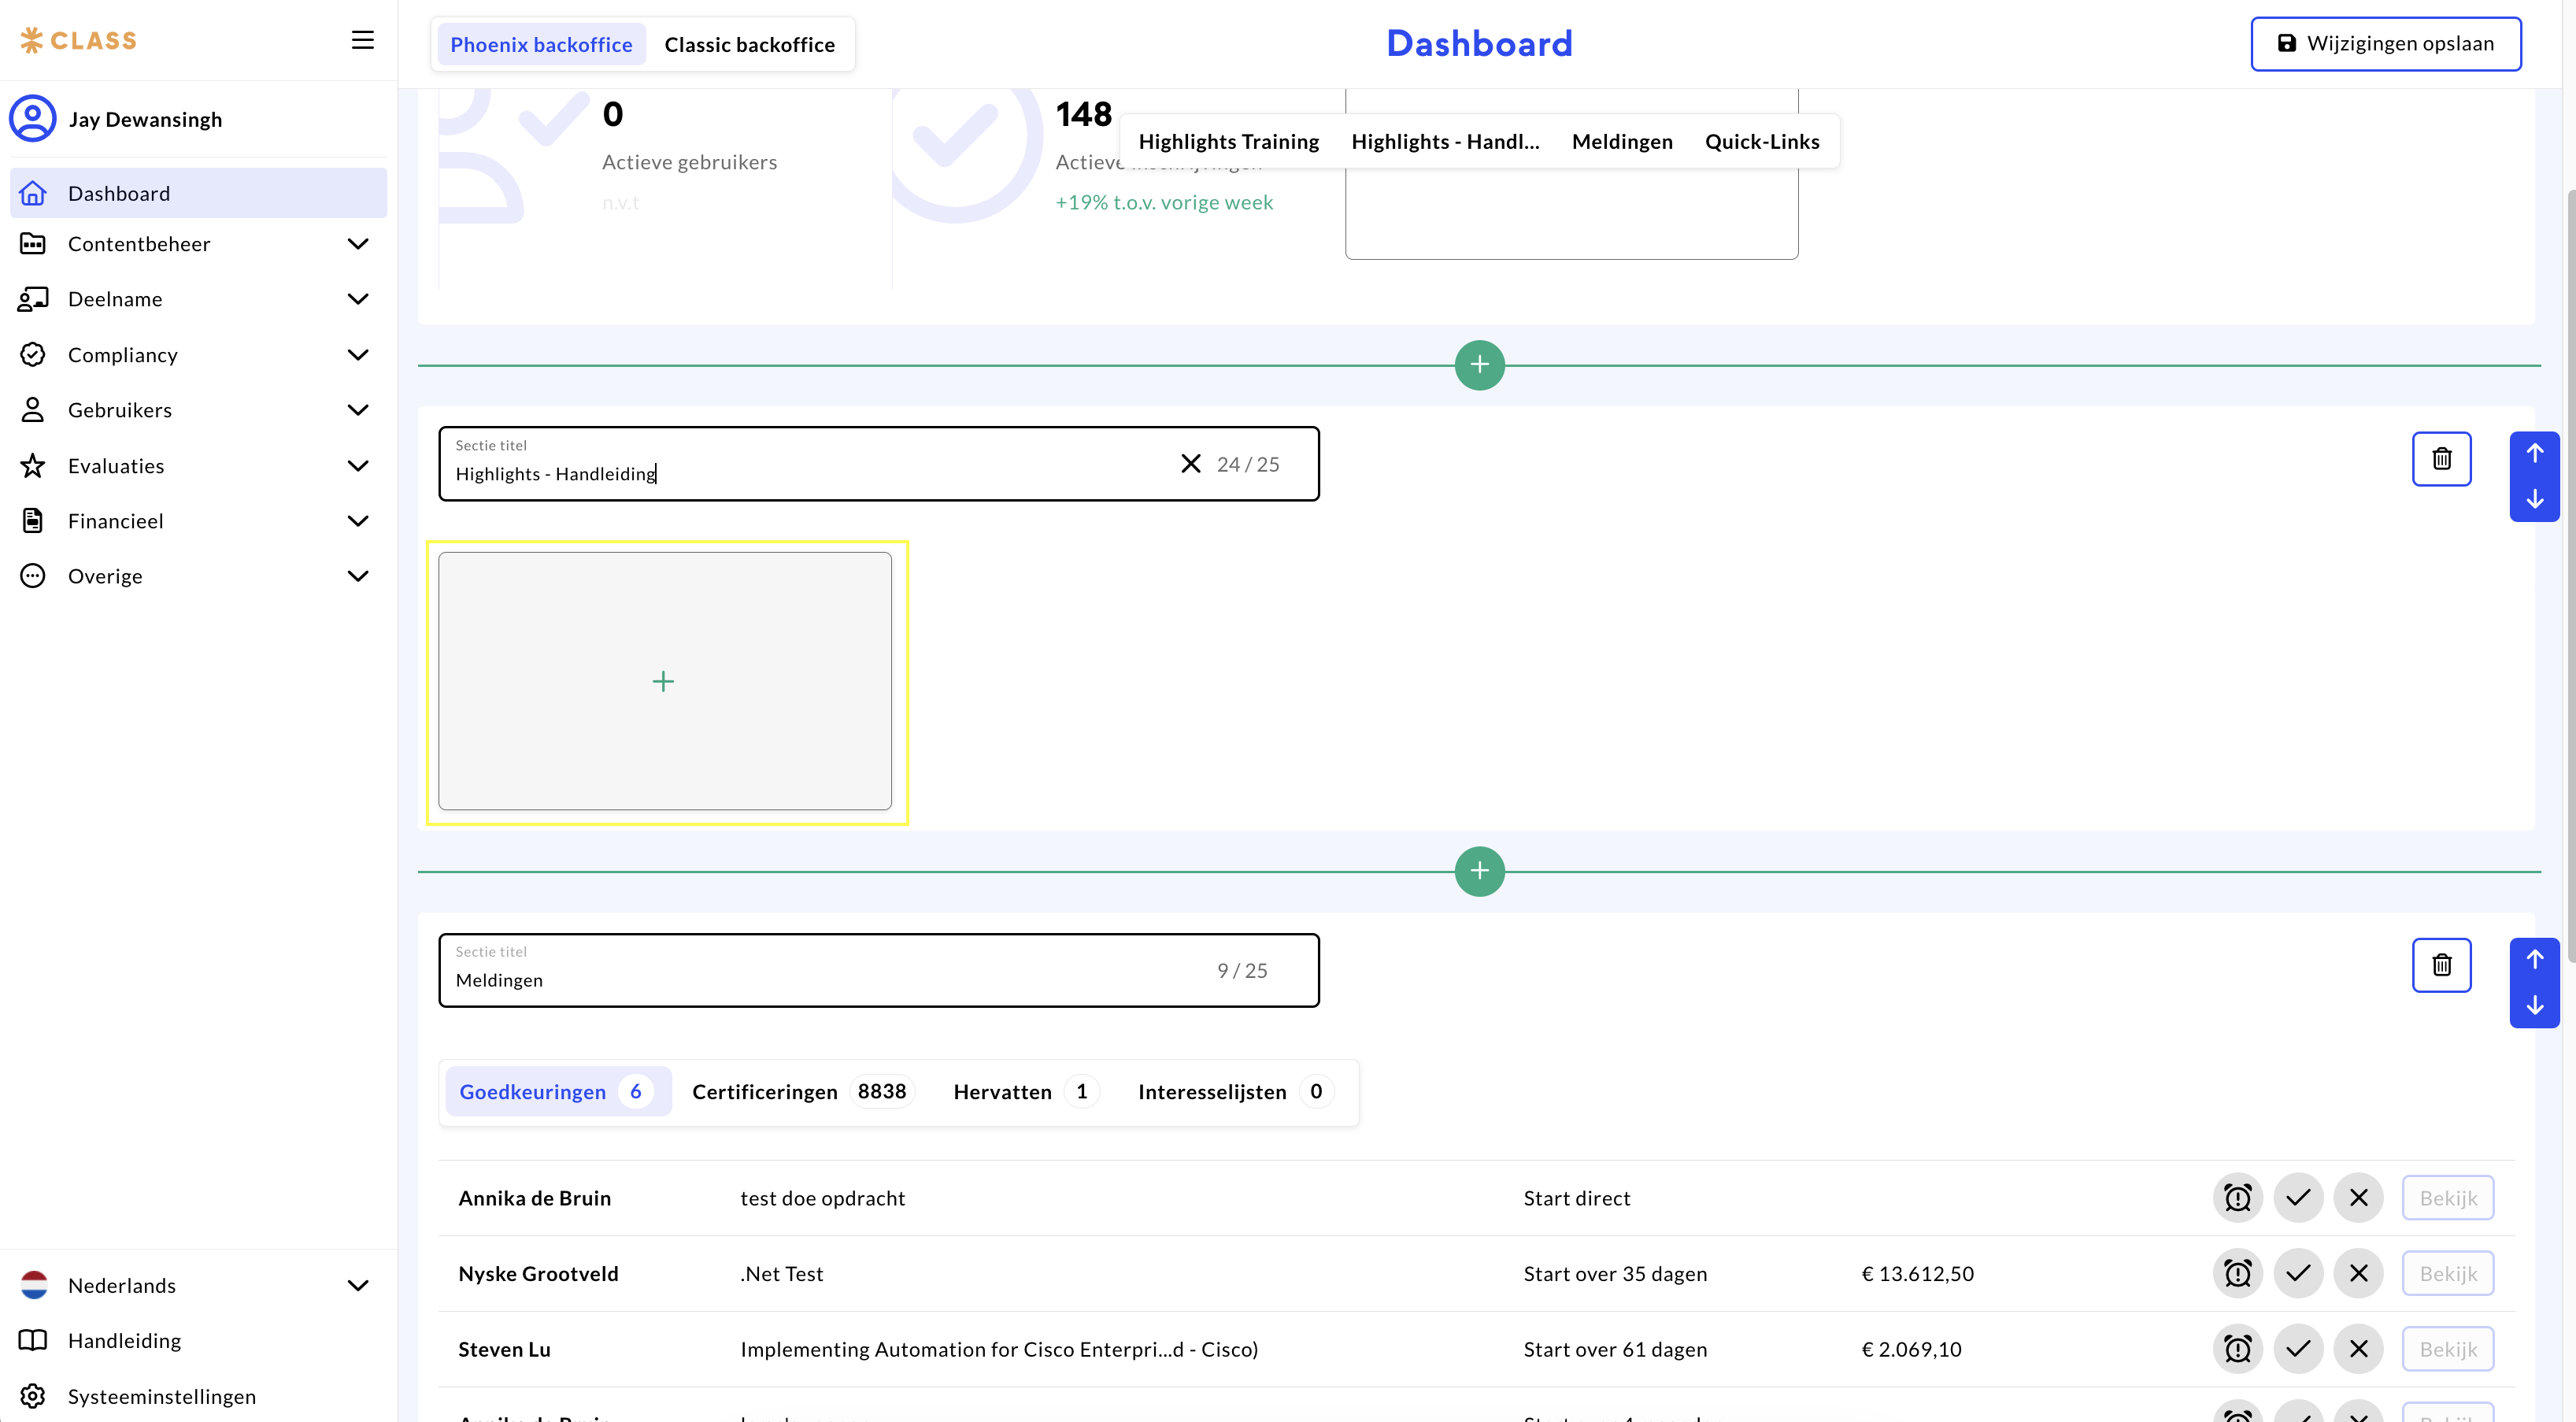Snooze Annika de Bruin's approval request
This screenshot has width=2576, height=1422.
[2237, 1198]
